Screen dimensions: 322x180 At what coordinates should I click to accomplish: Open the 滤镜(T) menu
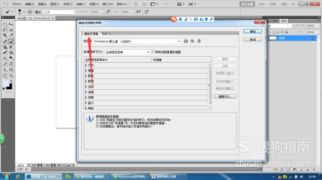pos(81,4)
